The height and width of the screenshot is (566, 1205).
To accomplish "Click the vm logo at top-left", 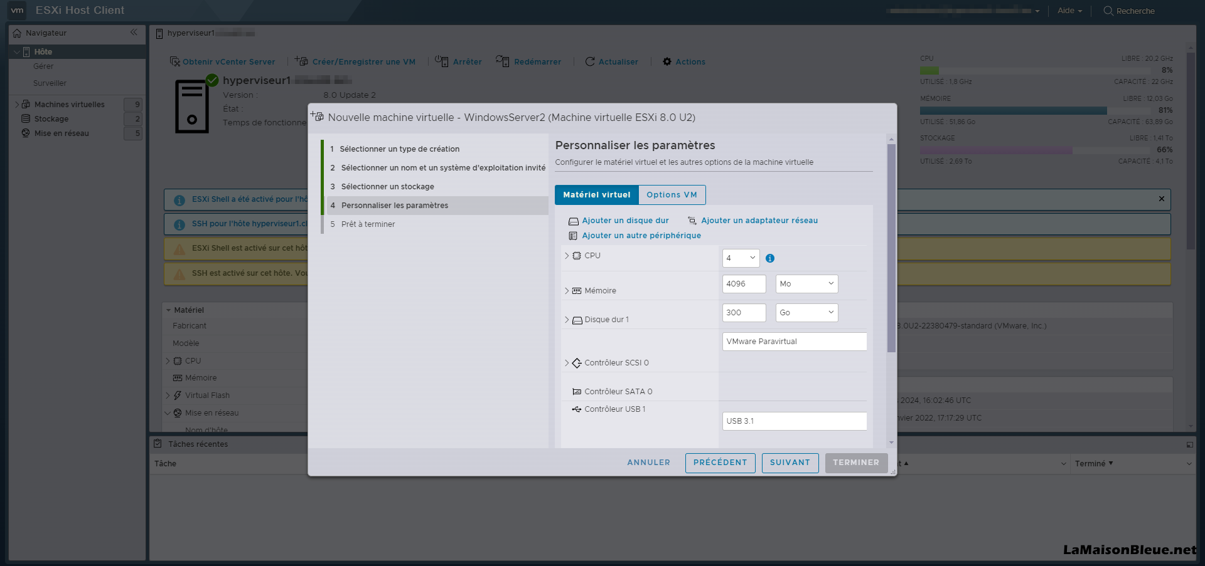I will click(17, 10).
